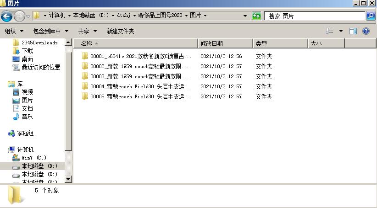This screenshot has width=377, height=208.
Task: Click the 桌面 monitor icon
Action: pyautogui.click(x=16, y=59)
